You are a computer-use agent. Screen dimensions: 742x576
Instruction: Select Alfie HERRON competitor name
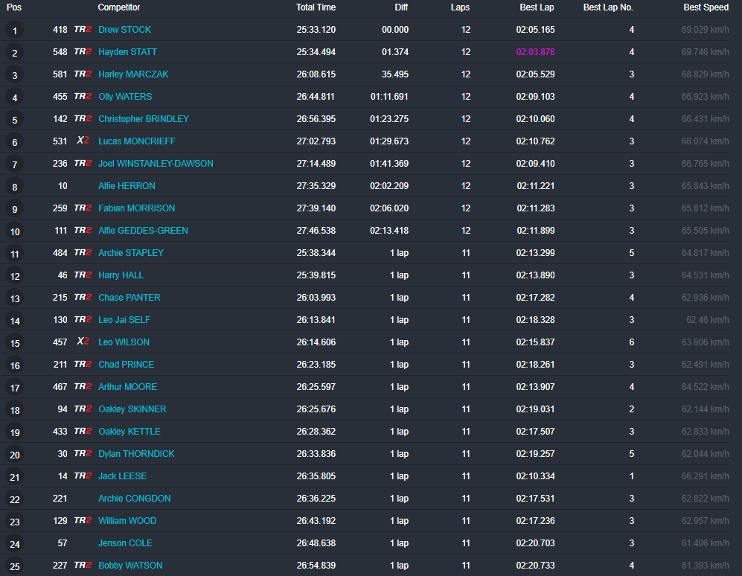pyautogui.click(x=127, y=186)
